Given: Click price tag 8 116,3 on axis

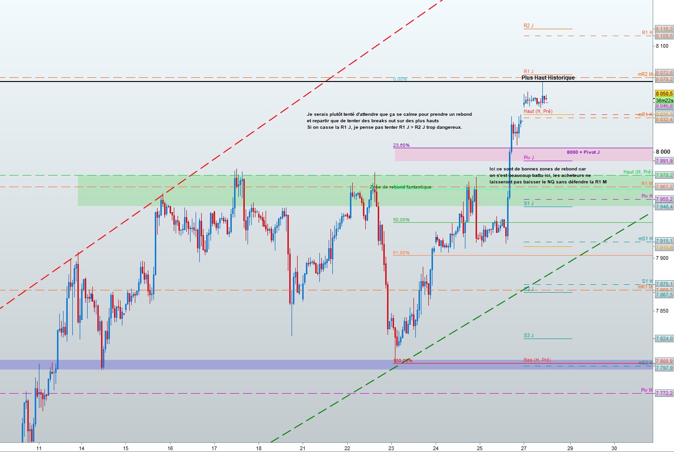Looking at the screenshot, I should [x=664, y=29].
